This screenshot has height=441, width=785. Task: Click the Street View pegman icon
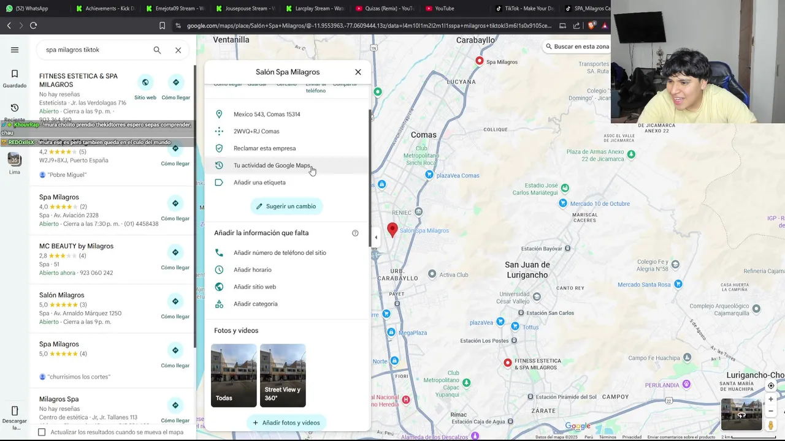pyautogui.click(x=771, y=425)
